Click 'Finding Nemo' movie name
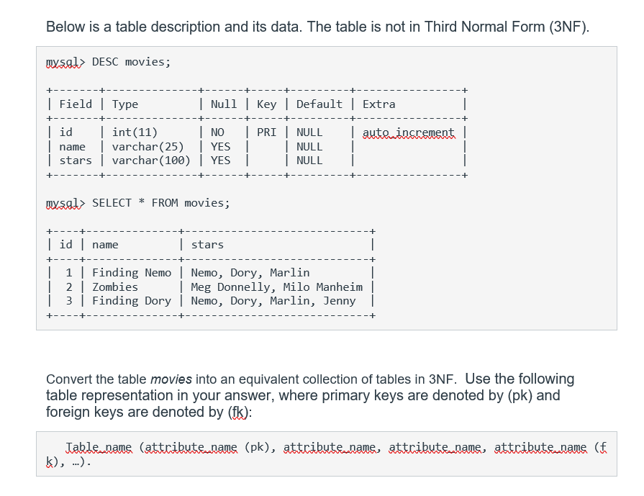The width and height of the screenshot is (644, 496). (x=132, y=273)
